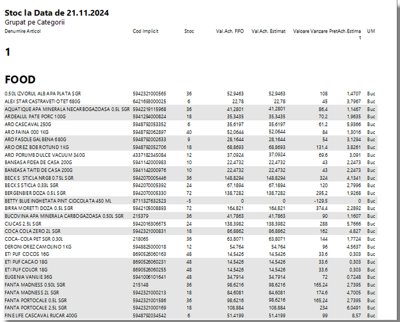Click barcode 5942321000565
Screen dimensions: 400x322
[x=149, y=94]
